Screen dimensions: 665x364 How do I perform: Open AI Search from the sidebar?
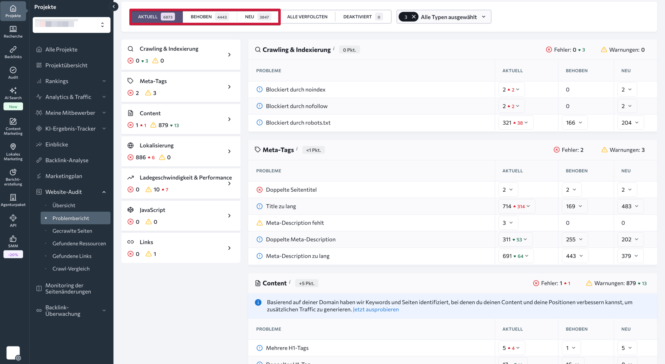tap(13, 93)
